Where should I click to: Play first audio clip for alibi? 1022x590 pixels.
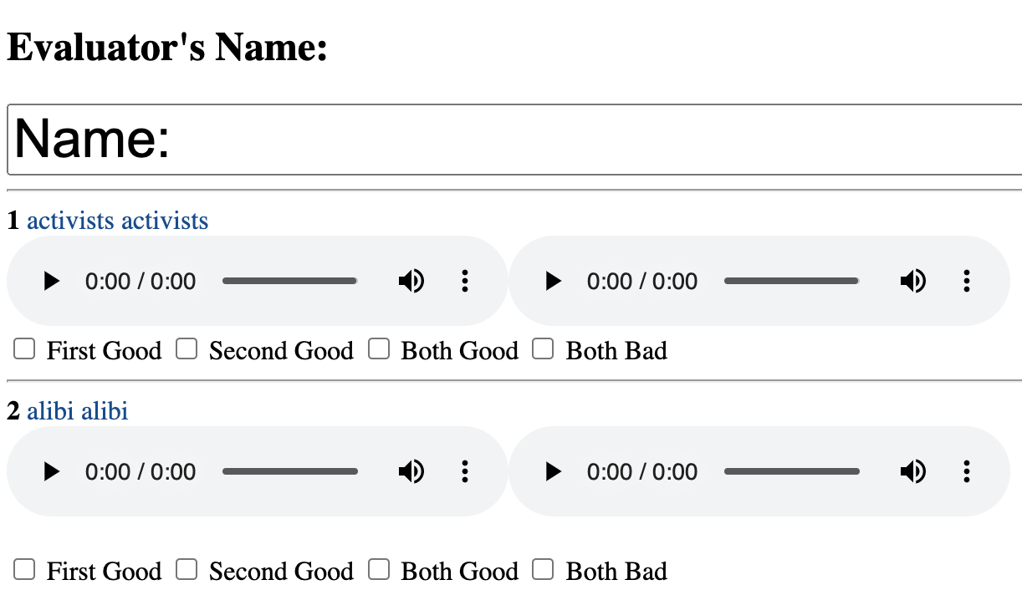click(x=52, y=472)
